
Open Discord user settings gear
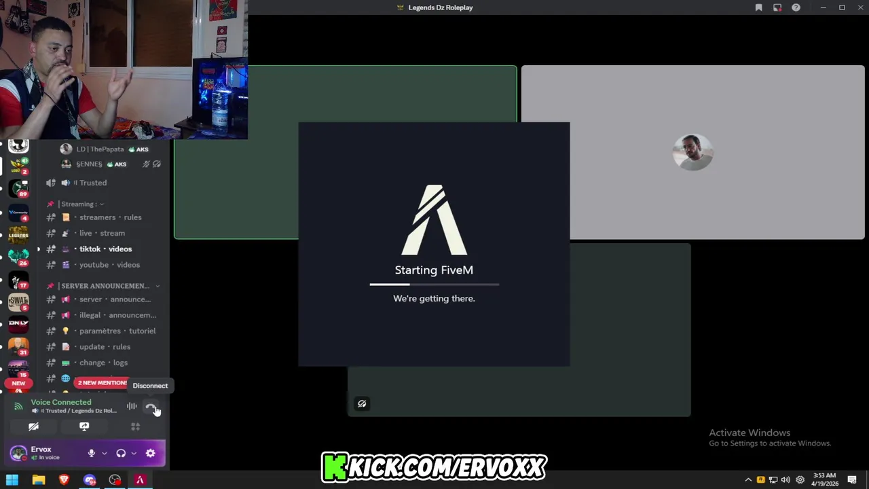point(151,453)
